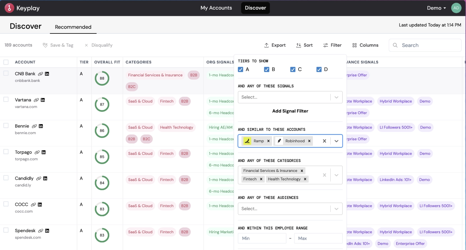
Task: Remove Ramp from similar accounts
Action: coord(268,141)
